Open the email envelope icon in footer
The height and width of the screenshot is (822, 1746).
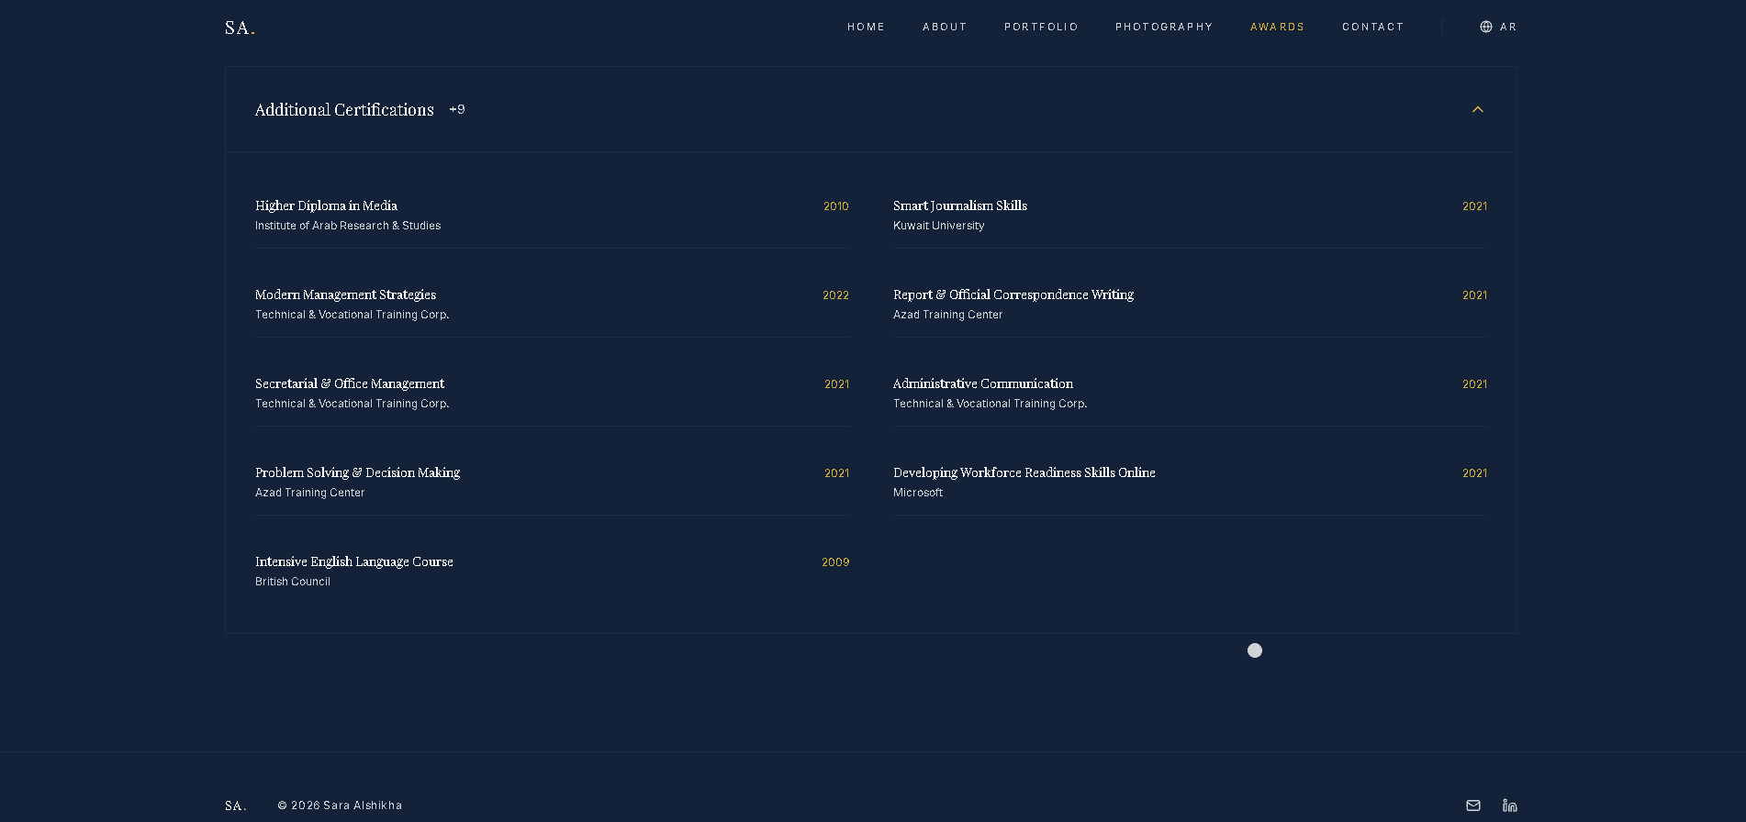pos(1473,805)
